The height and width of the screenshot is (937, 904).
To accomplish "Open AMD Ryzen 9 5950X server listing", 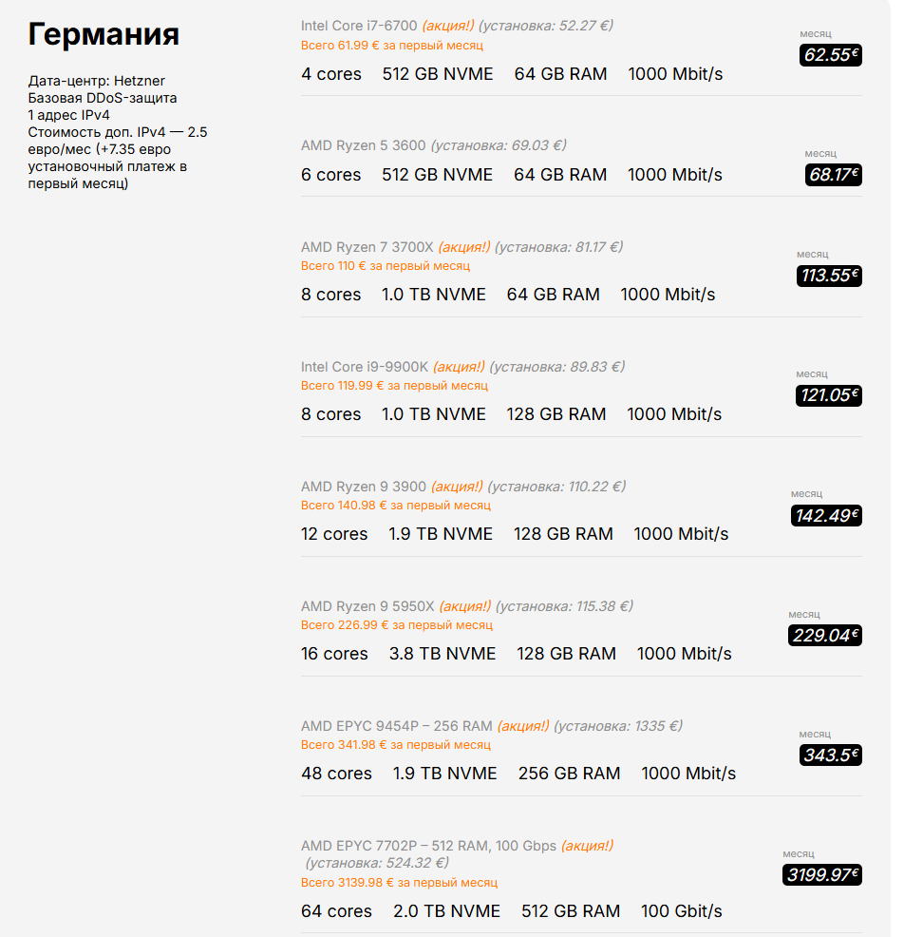I will (x=367, y=606).
